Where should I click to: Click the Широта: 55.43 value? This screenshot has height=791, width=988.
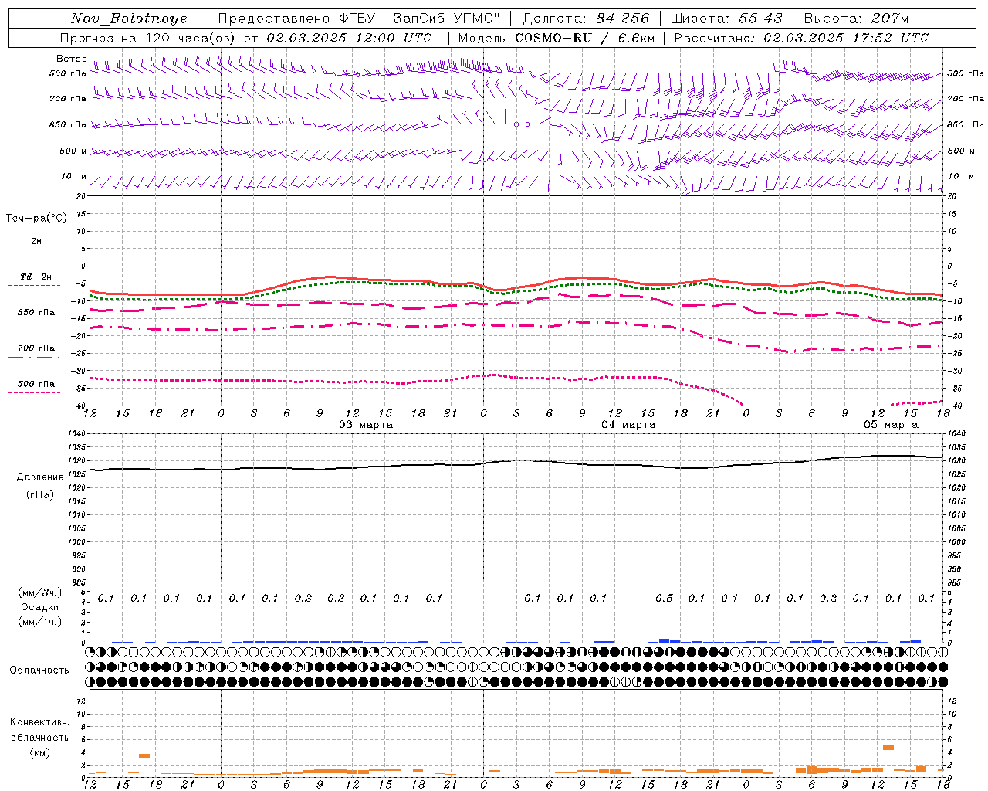(x=726, y=19)
